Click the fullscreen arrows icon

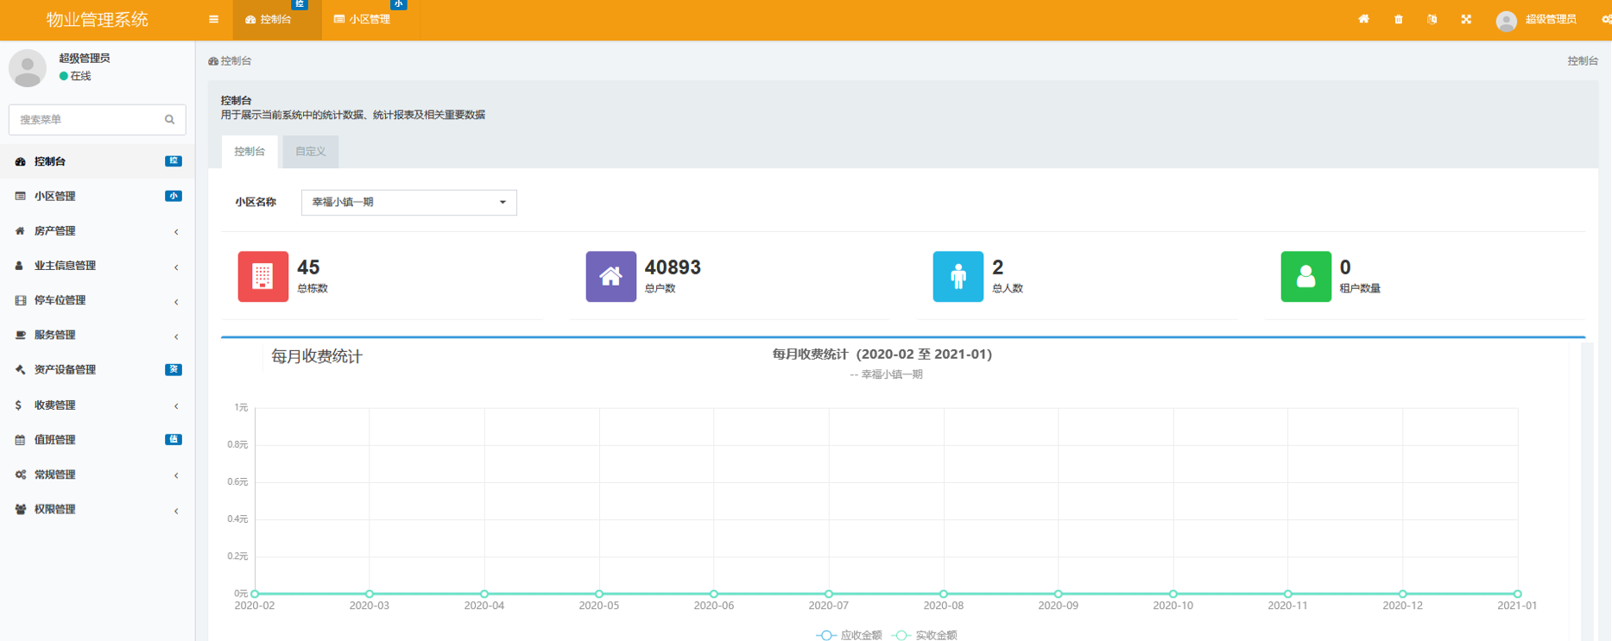(x=1466, y=19)
